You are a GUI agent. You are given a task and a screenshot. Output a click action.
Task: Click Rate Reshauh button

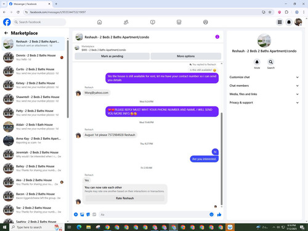point(125,198)
